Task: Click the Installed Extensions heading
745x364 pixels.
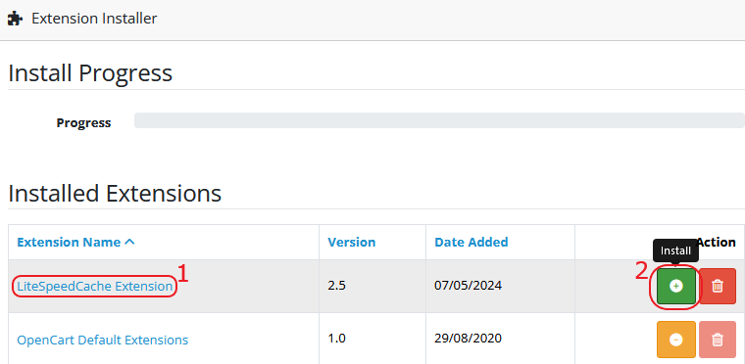Action: (115, 194)
